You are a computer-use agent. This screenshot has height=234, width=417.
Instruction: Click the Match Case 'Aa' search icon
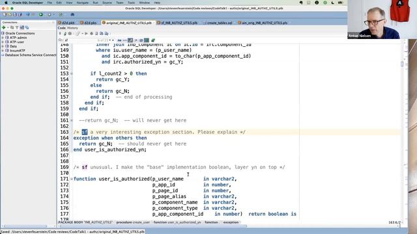[x=119, y=40]
